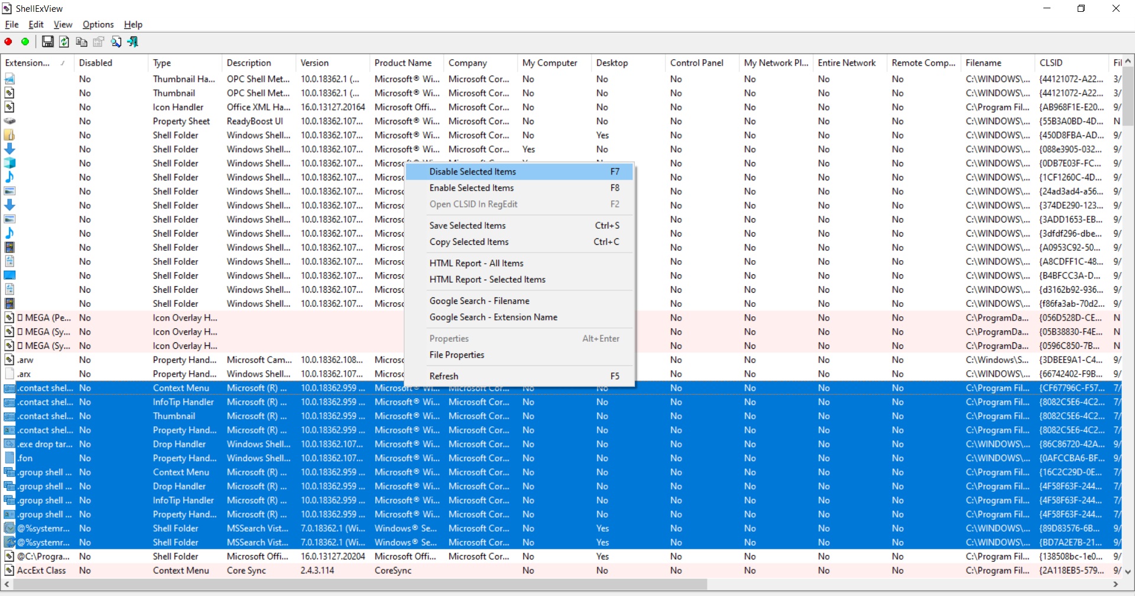Click the up arrow of the vertical scrollbar

coord(1128,60)
